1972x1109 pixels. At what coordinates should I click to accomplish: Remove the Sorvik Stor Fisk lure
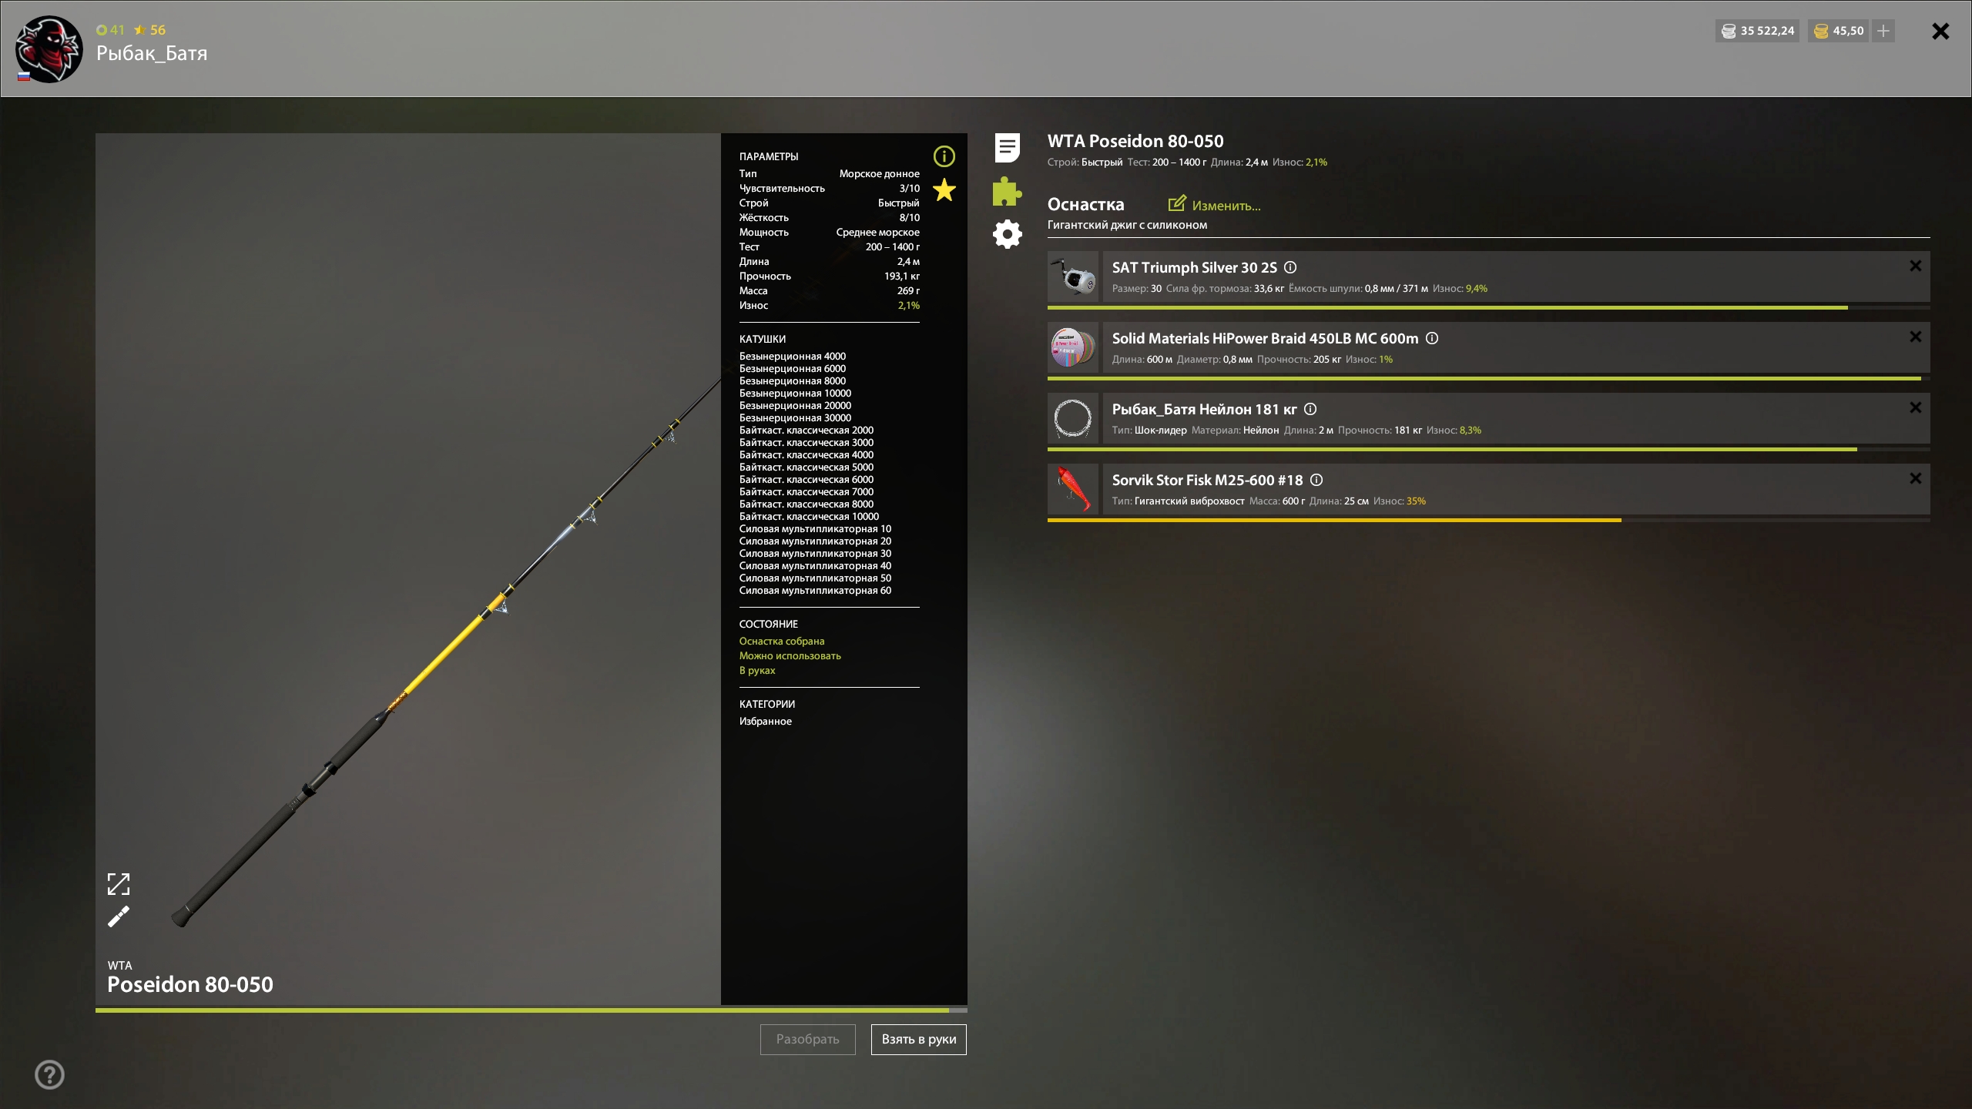(1915, 478)
